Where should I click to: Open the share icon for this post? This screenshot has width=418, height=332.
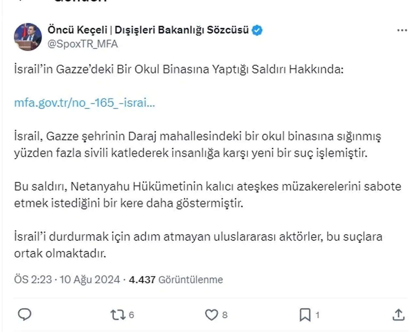click(398, 315)
